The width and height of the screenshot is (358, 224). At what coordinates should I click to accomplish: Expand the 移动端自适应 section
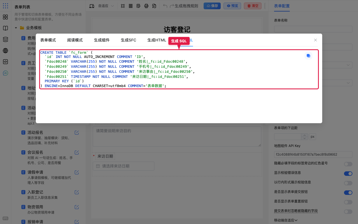pyautogui.click(x=286, y=220)
